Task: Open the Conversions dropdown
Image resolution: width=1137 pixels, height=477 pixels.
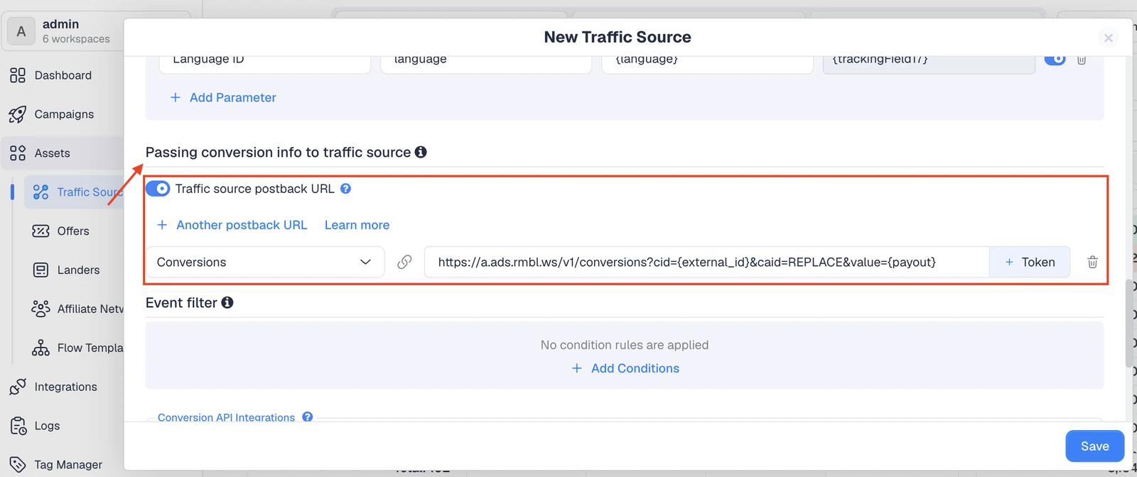Action: [x=265, y=262]
